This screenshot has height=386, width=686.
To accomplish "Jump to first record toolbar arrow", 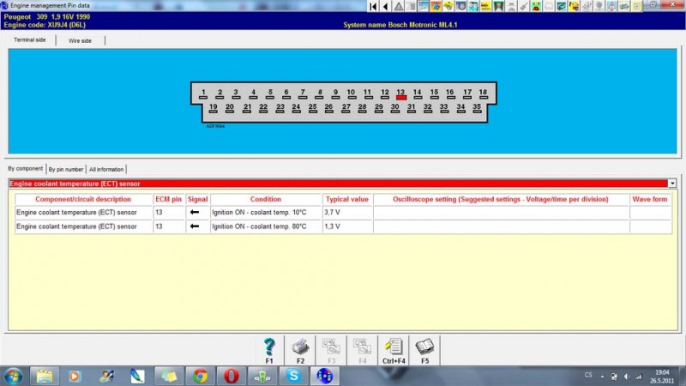I will [x=374, y=6].
